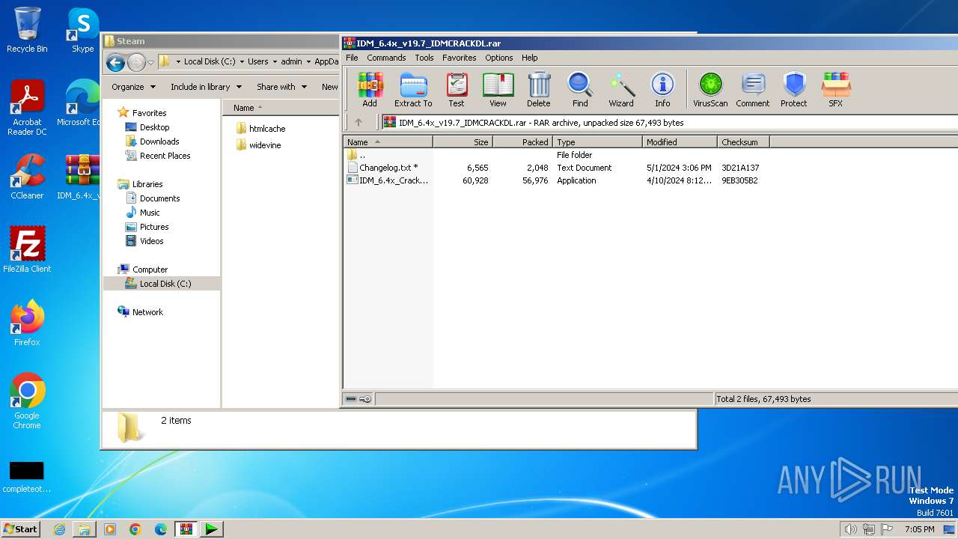The image size is (958, 539).
Task: Open the Help menu in WinRAR
Action: pos(530,58)
